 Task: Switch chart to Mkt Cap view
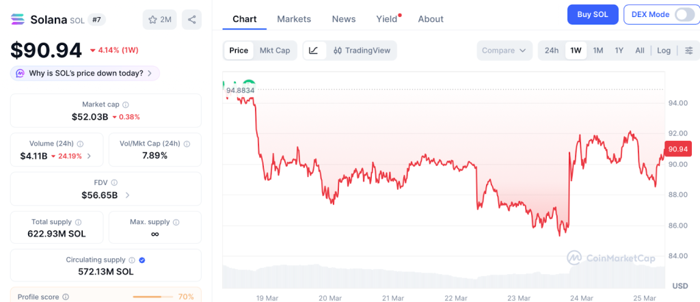274,51
